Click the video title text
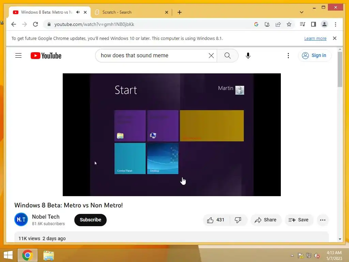The width and height of the screenshot is (349, 262). pyautogui.click(x=69, y=205)
